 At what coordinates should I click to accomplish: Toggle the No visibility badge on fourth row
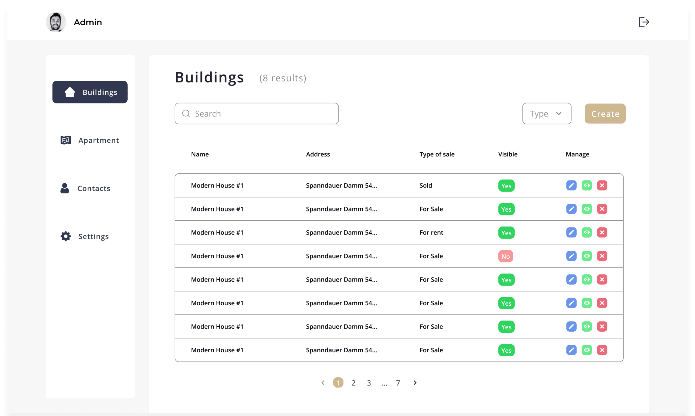coord(506,256)
